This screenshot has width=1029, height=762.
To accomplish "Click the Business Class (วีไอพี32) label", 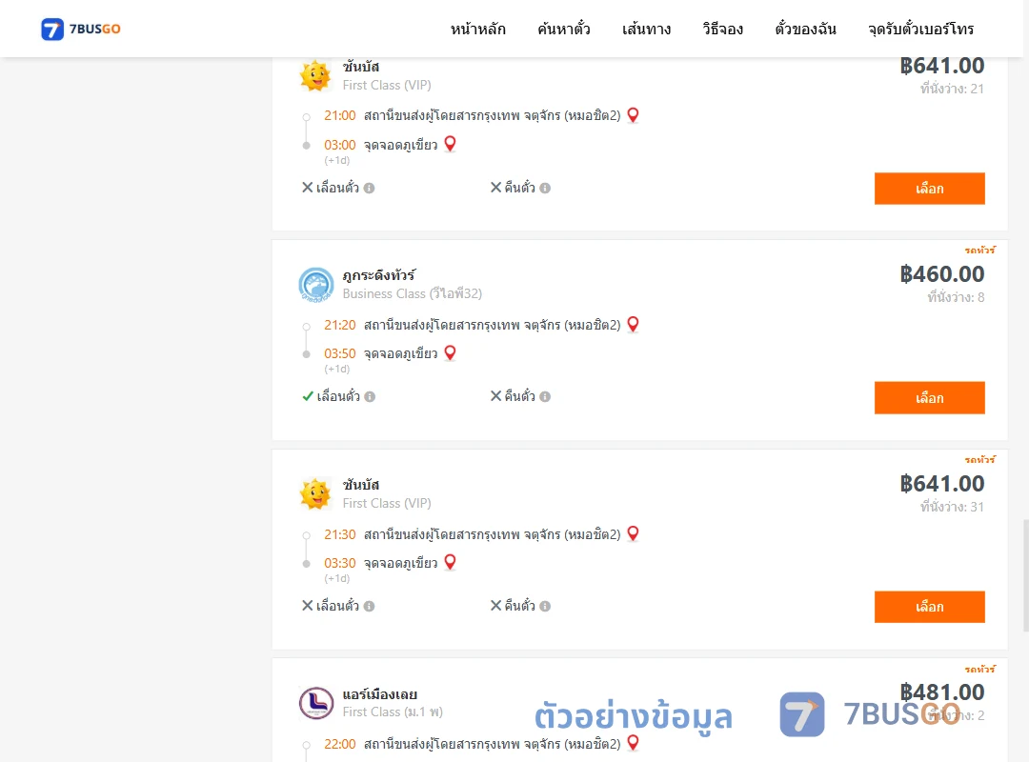I will (x=413, y=293).
